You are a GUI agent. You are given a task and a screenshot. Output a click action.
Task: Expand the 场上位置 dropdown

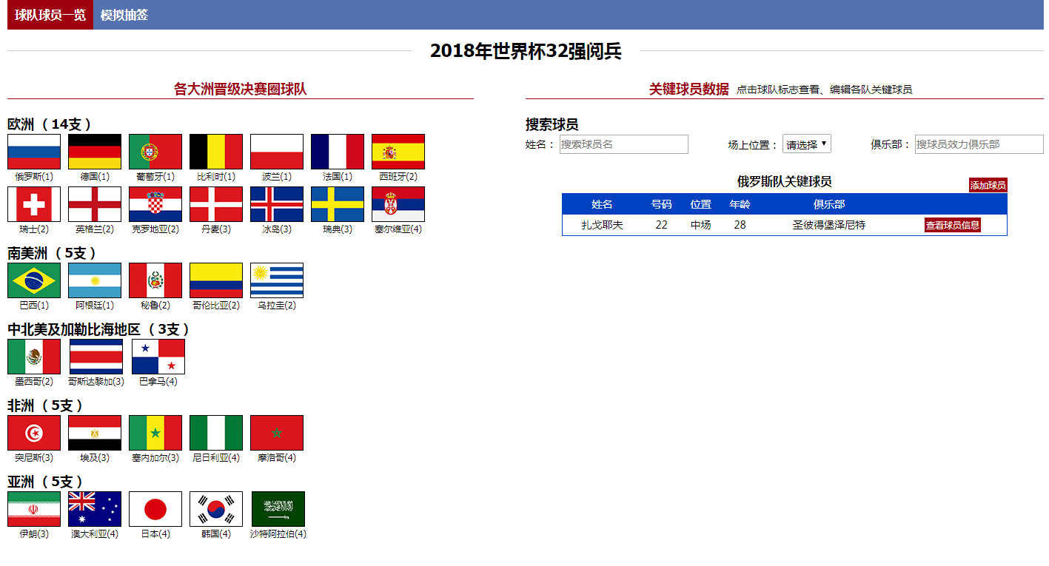807,144
